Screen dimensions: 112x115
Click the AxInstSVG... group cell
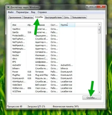pos(67,65)
